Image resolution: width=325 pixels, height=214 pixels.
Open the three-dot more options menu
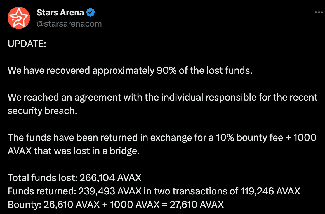[x=319, y=12]
